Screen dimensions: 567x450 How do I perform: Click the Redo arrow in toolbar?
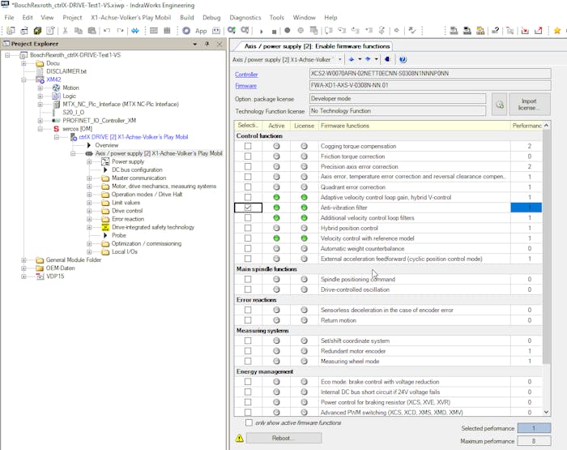(x=120, y=31)
